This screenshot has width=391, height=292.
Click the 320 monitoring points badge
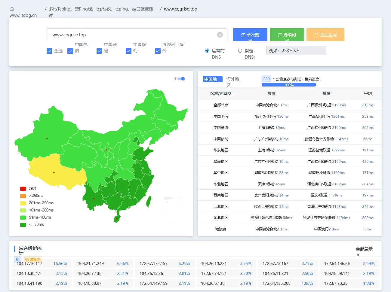(266, 79)
